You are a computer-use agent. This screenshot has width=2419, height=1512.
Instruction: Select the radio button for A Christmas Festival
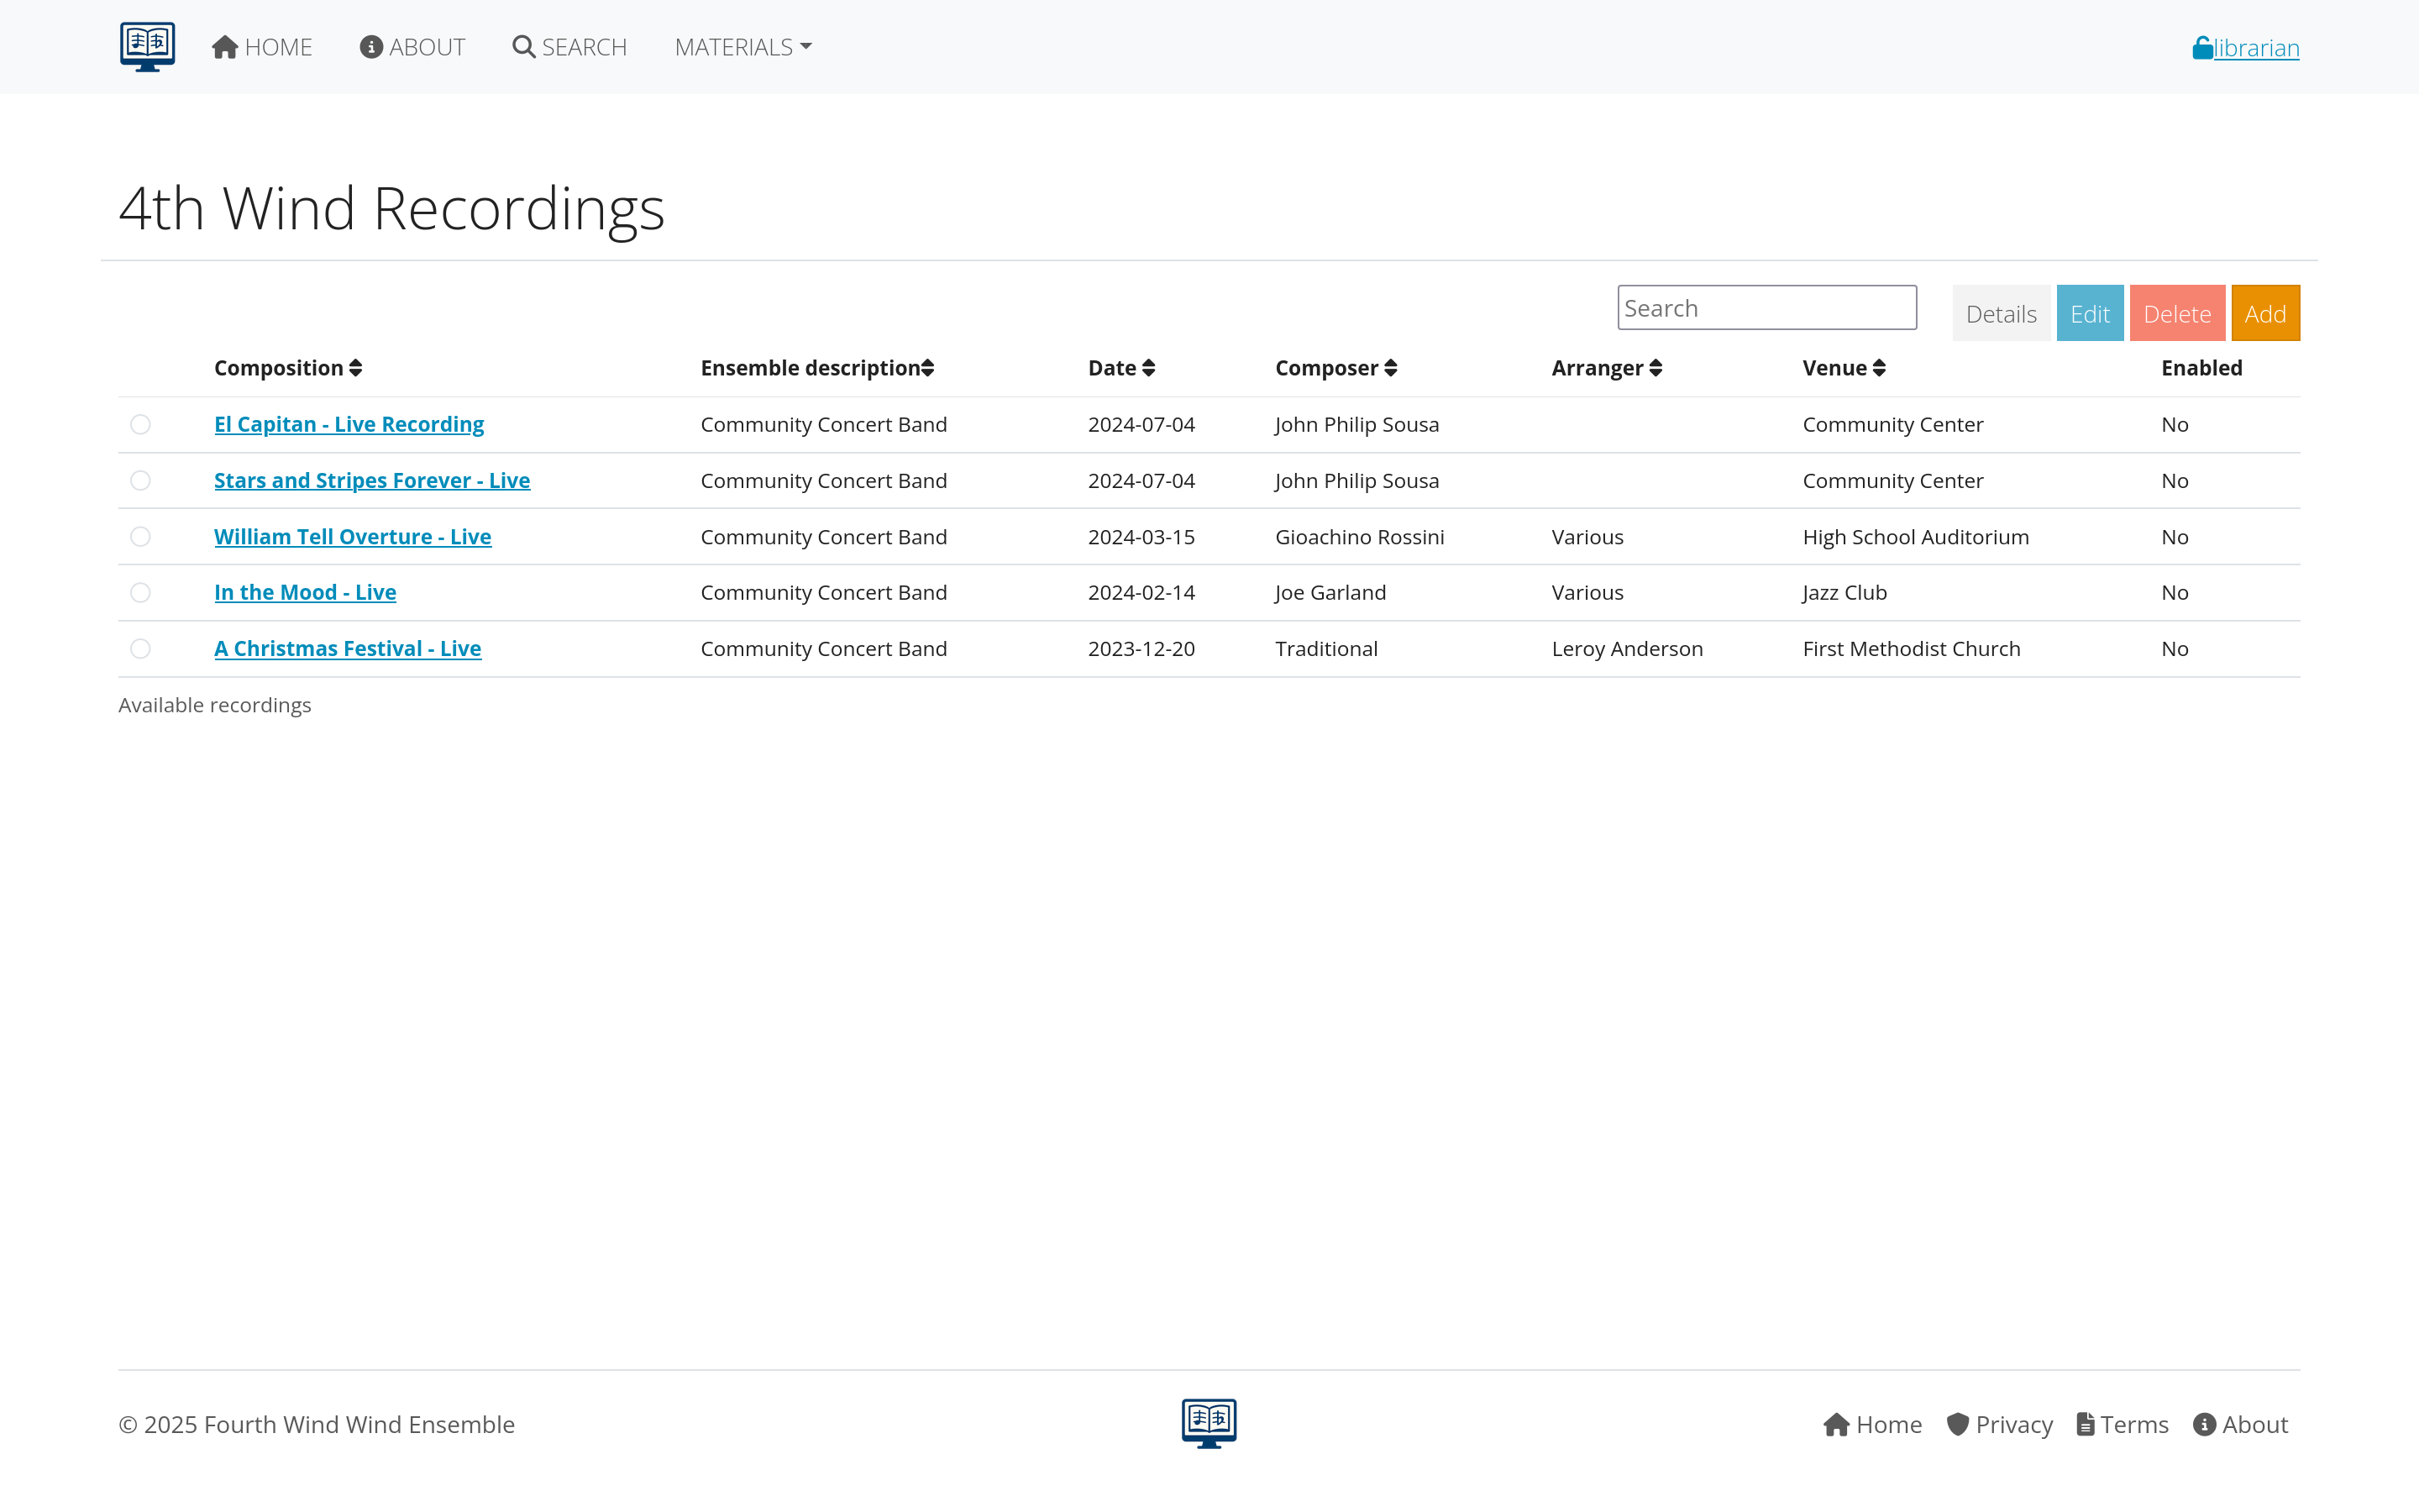pyautogui.click(x=140, y=648)
